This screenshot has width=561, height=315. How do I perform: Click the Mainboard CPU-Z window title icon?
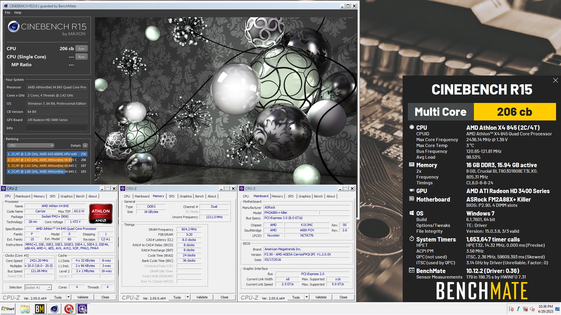[242, 188]
